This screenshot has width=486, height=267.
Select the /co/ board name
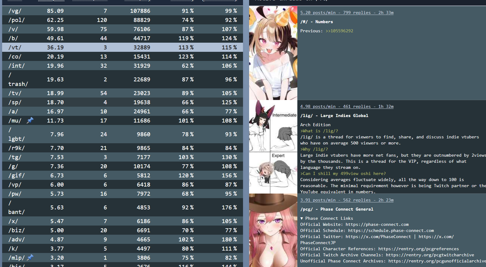pos(15,56)
